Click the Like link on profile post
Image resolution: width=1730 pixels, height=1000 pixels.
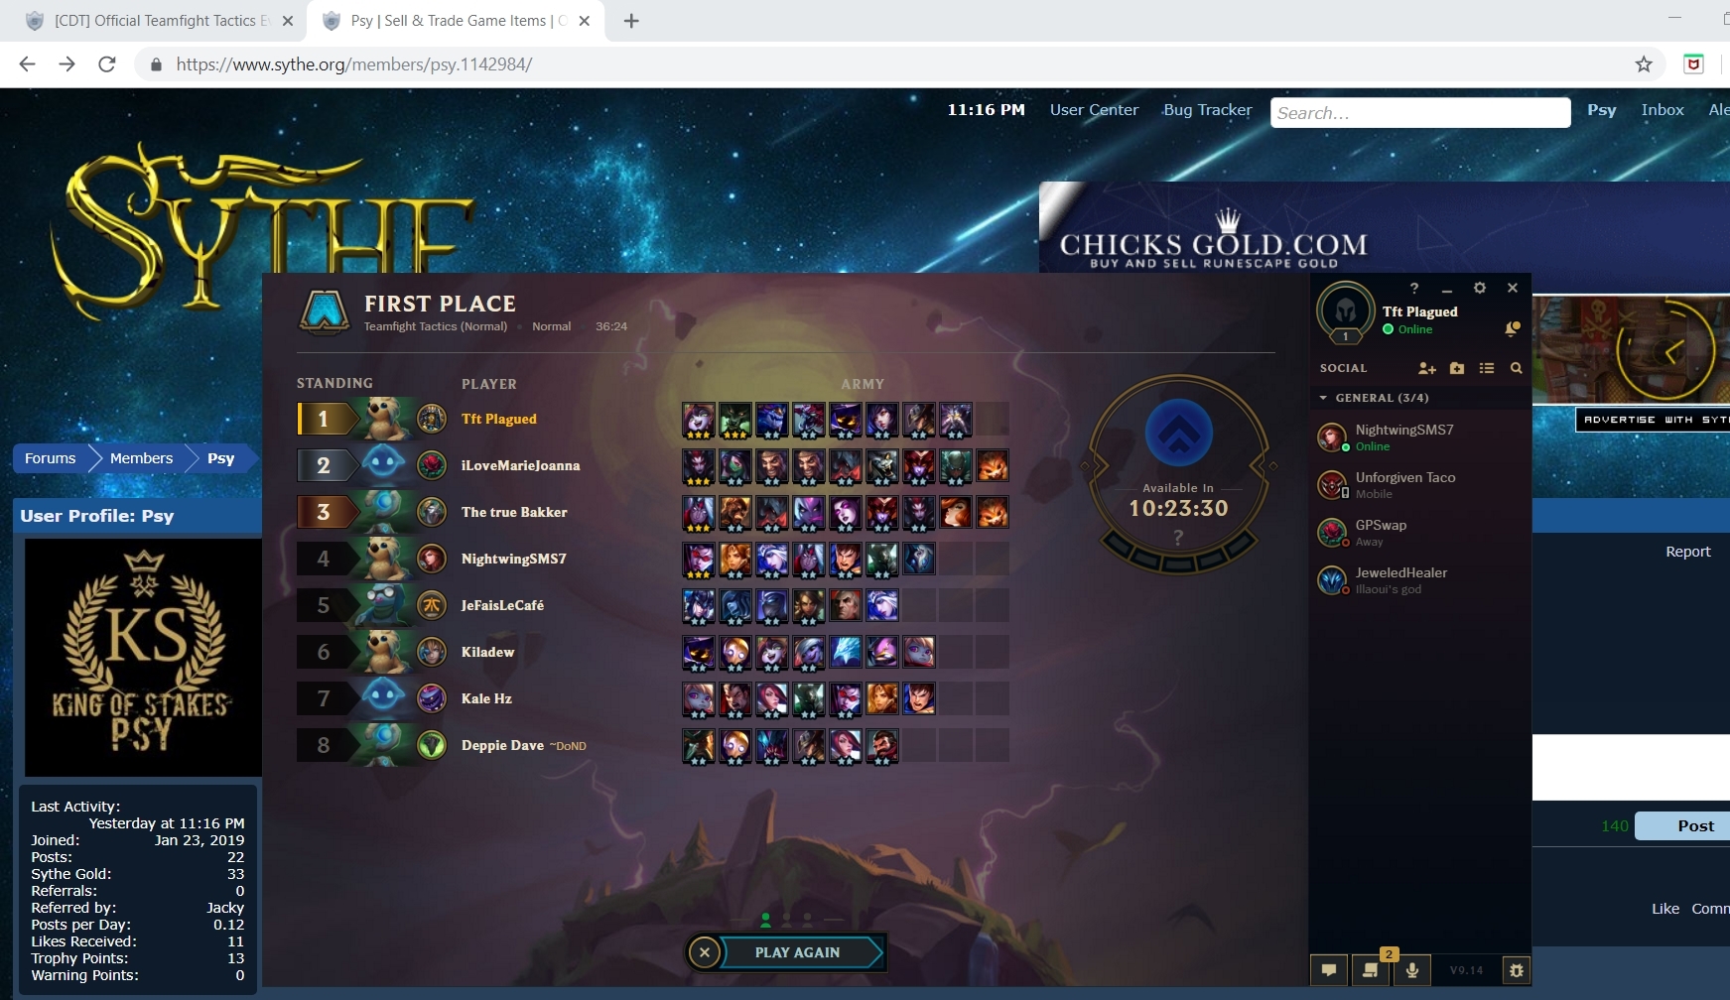point(1665,909)
